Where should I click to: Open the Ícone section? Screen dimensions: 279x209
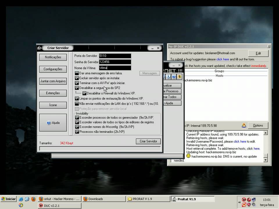pos(53,105)
